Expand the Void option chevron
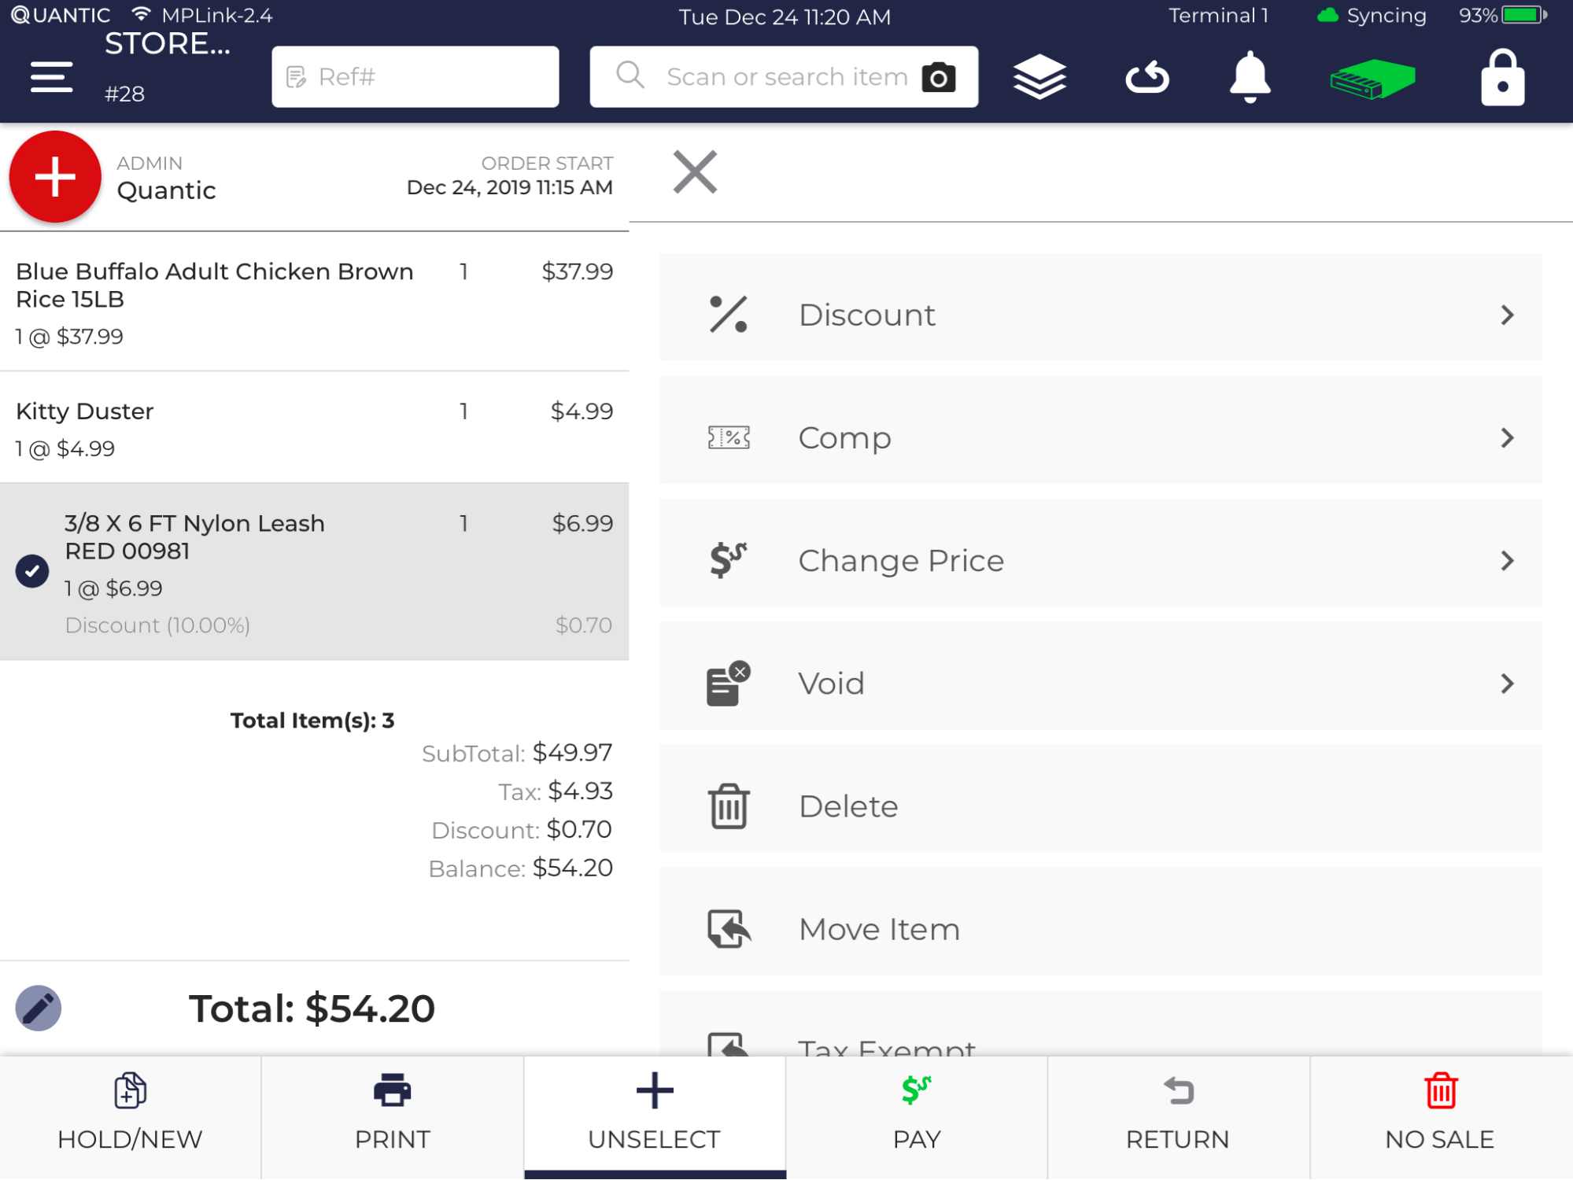Screen dimensions: 1573x1180 click(x=1508, y=683)
